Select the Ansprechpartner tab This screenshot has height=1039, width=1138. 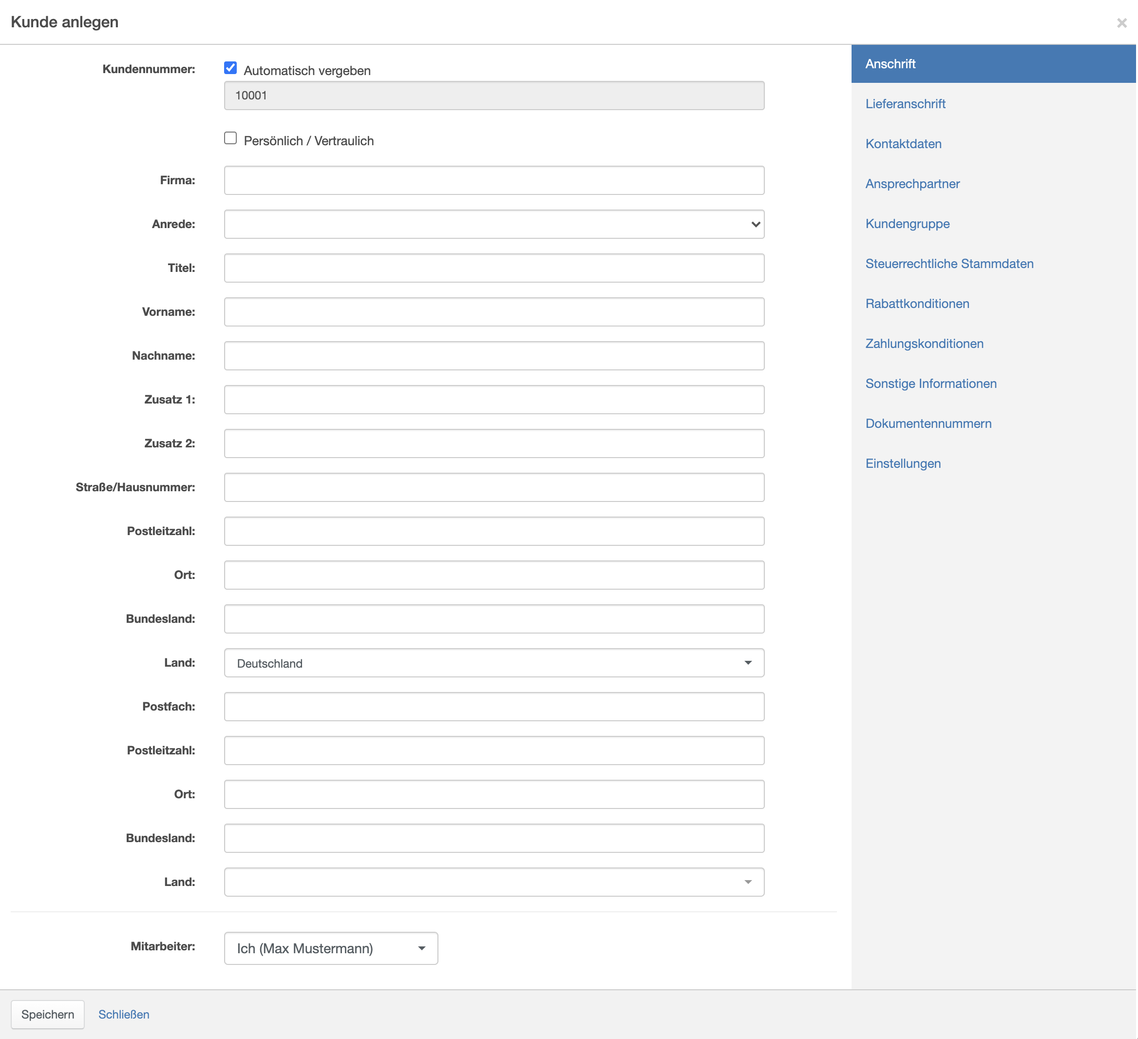(x=912, y=184)
